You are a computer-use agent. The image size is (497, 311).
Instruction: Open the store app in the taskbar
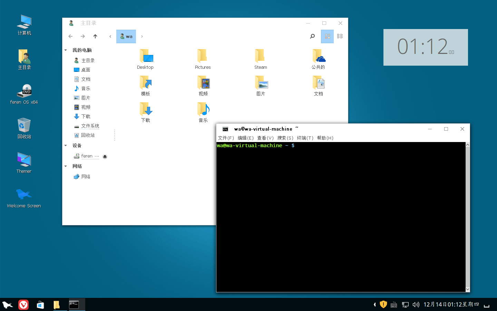(x=40, y=305)
